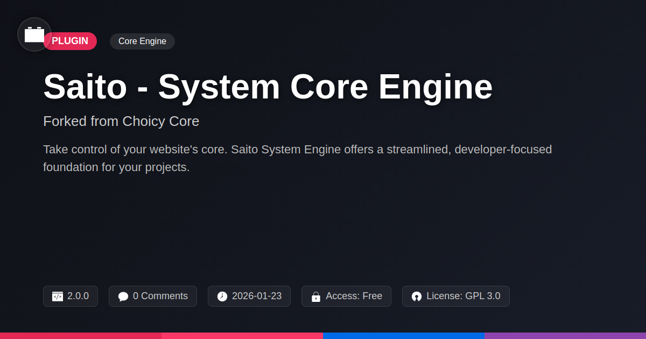Click the description starting 'Take control of your website's core'
646x339 pixels.
tap(298, 158)
